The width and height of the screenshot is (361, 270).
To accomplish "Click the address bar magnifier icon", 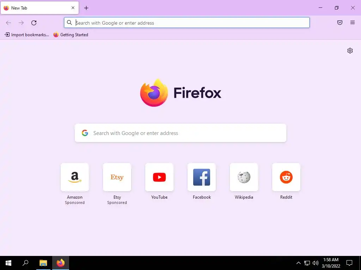I will 69,22.
